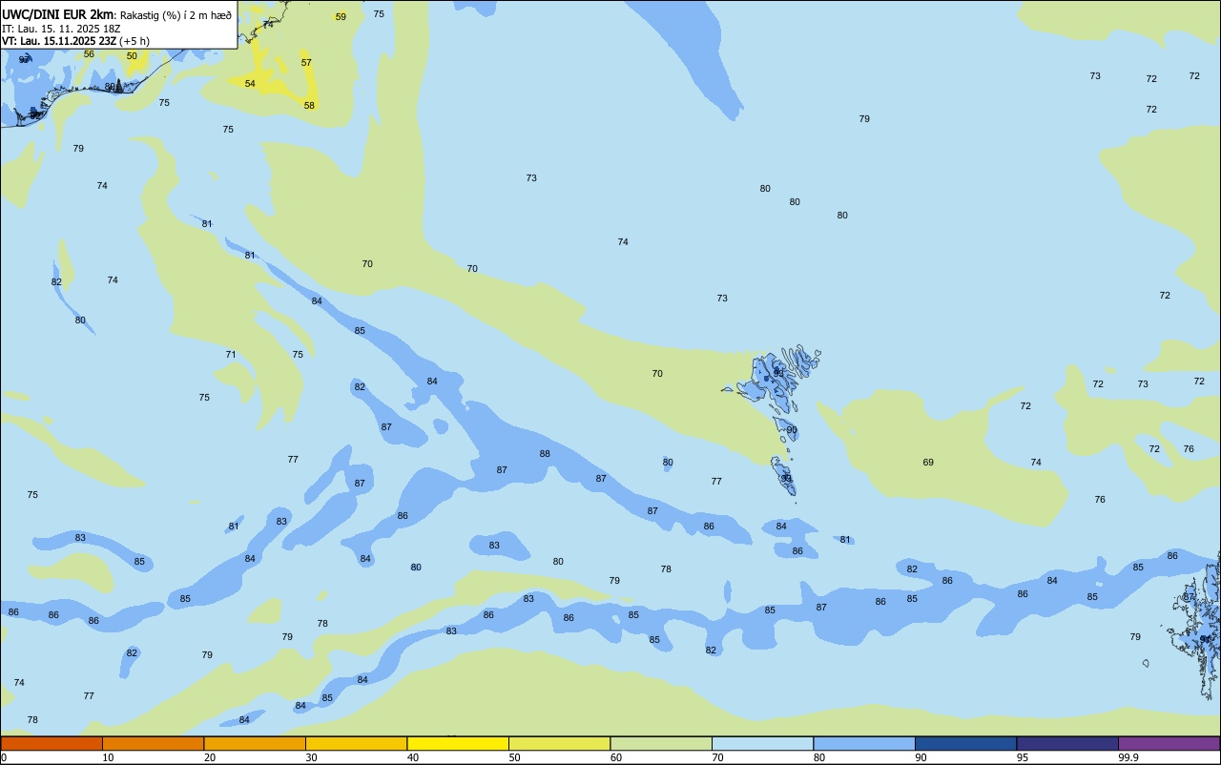Click the humidity value 71 on the map
Screen dimensions: 1221x765
231,355
